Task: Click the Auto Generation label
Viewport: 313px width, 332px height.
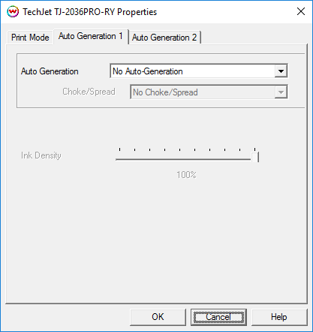Action: point(50,71)
